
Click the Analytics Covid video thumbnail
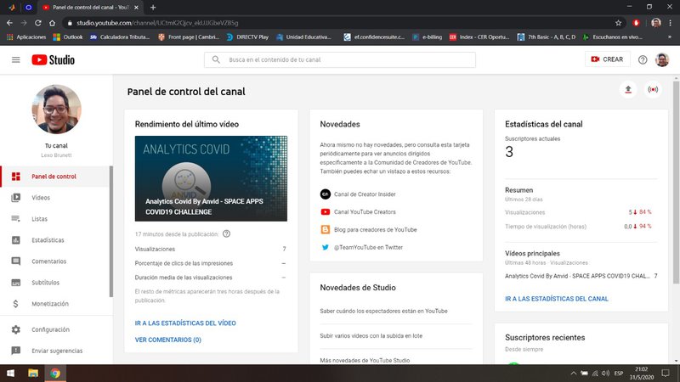[x=211, y=178]
